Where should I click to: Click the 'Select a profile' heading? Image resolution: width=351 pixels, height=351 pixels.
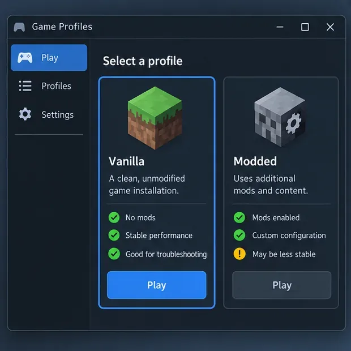click(143, 61)
